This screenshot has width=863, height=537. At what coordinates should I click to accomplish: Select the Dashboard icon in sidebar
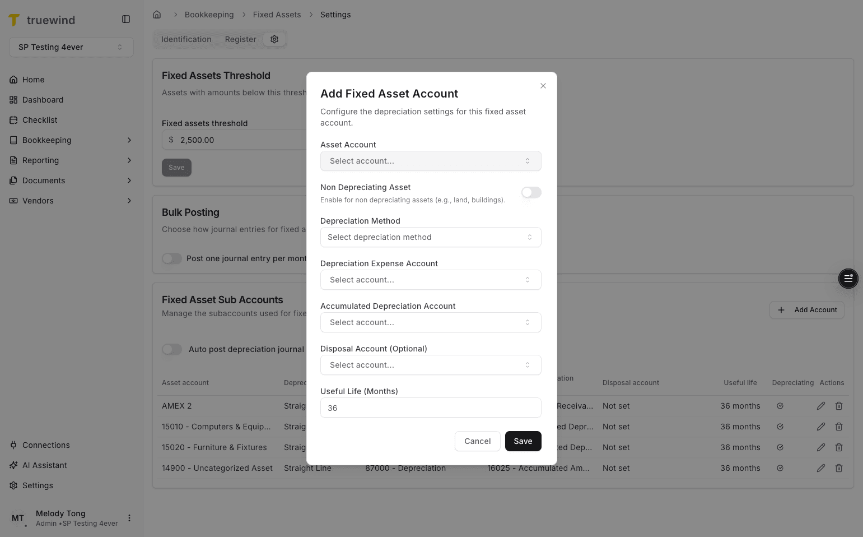coord(13,100)
